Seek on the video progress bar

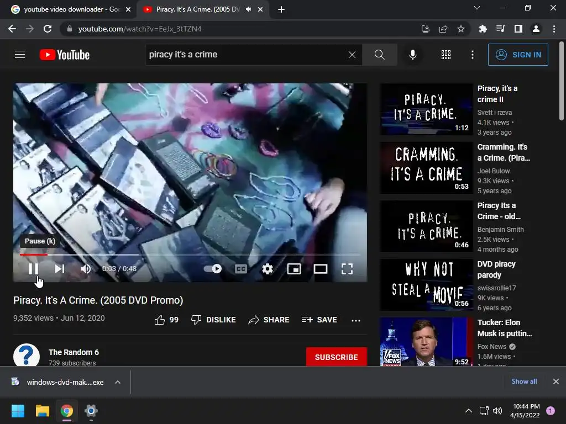190,255
